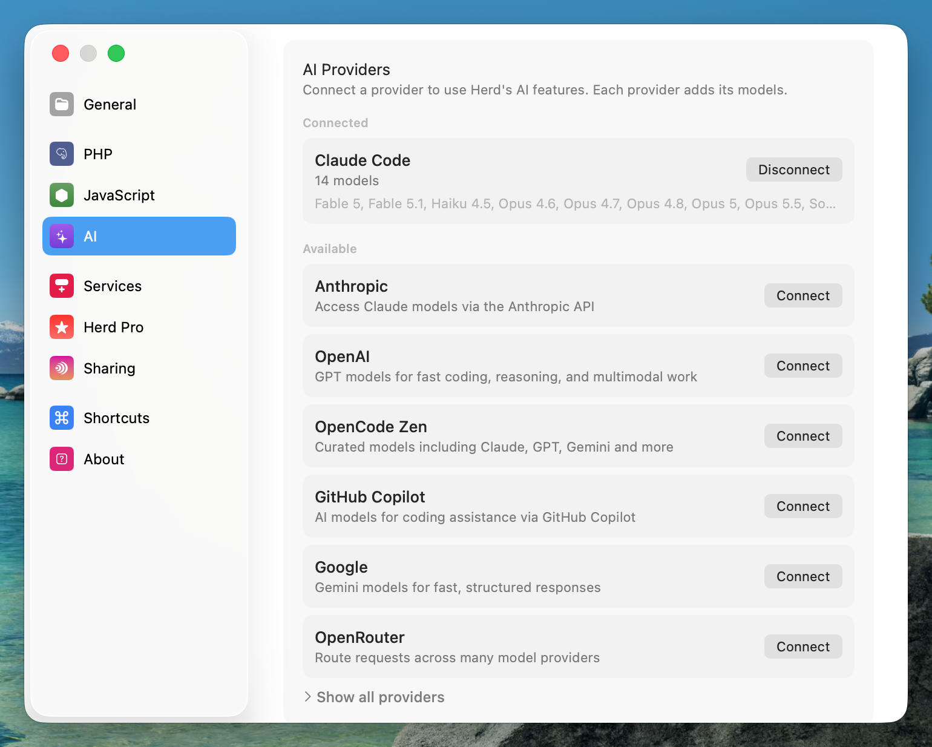Click the Sharing broadcast icon

[x=62, y=368]
